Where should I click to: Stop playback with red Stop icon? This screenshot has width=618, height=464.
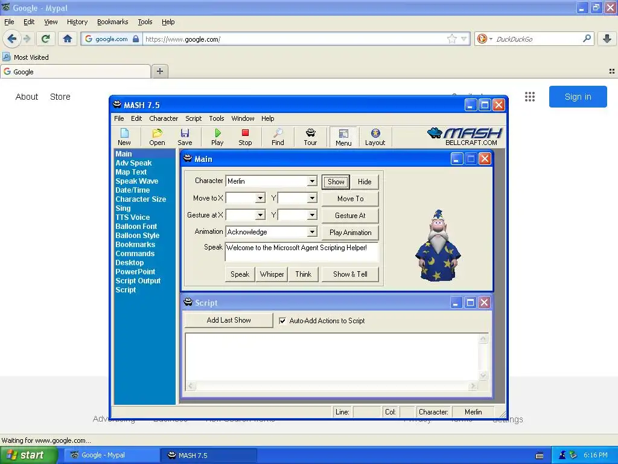(245, 137)
